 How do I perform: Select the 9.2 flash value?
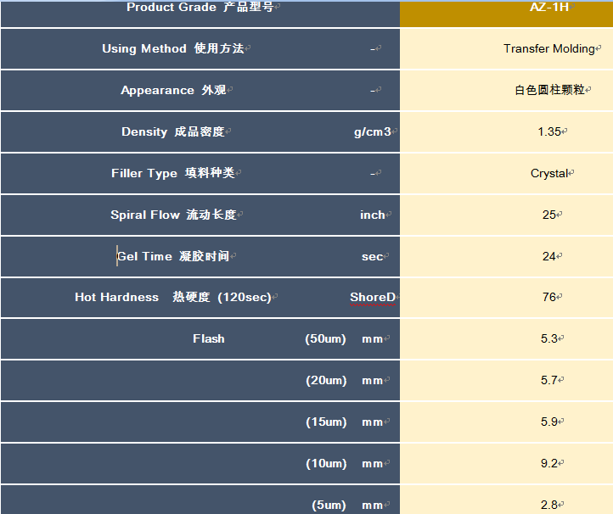[549, 463]
